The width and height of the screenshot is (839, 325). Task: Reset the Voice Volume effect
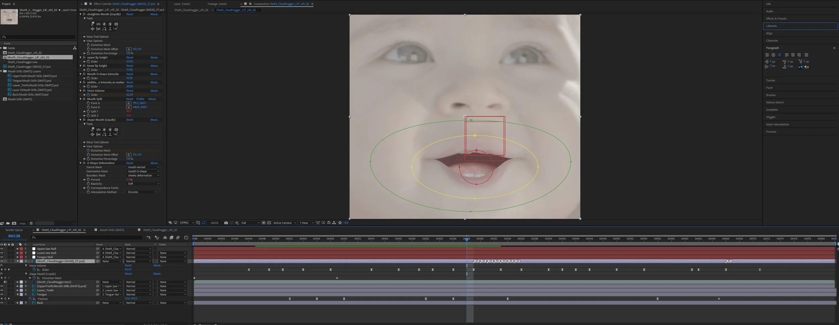[x=130, y=90]
